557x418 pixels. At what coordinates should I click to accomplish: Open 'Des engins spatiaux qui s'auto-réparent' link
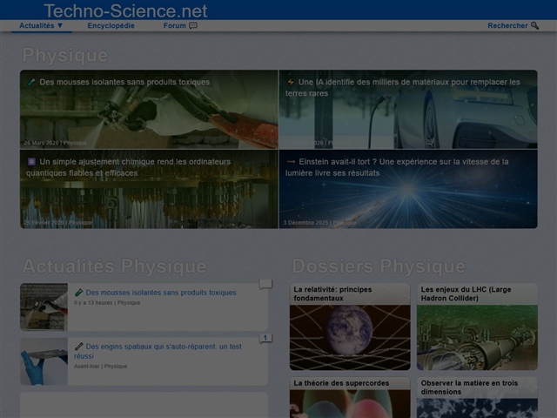[x=158, y=351]
